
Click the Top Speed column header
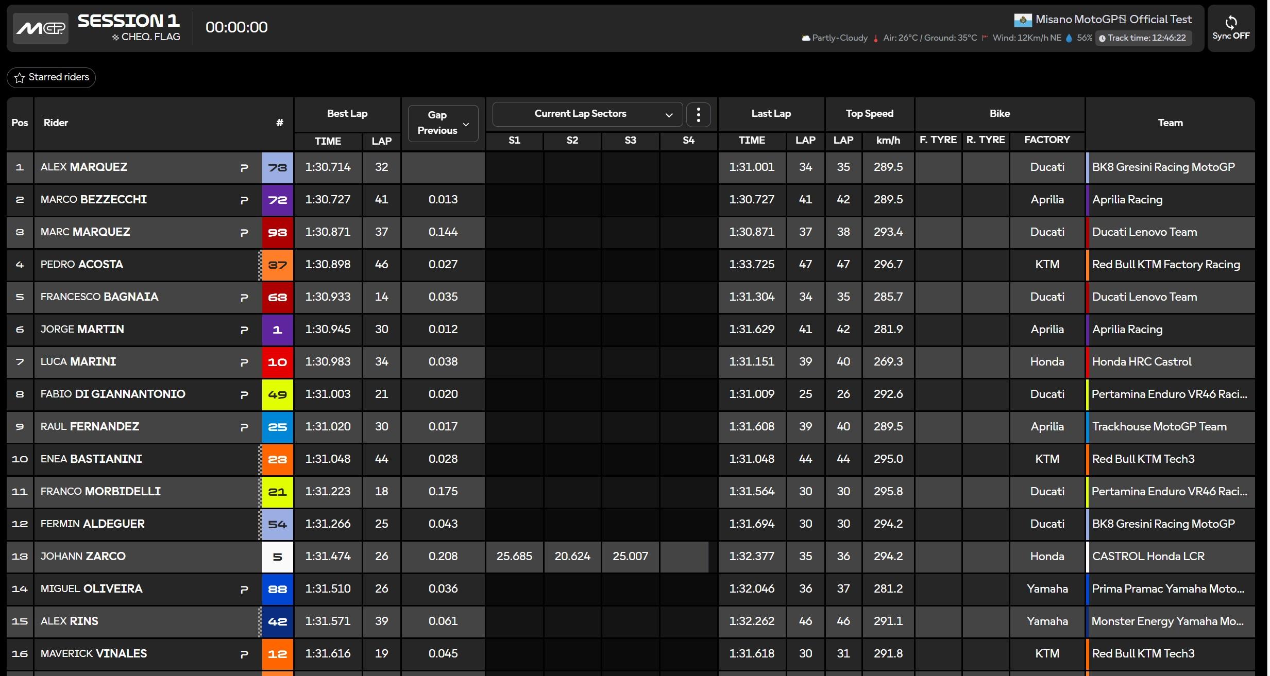pos(870,114)
